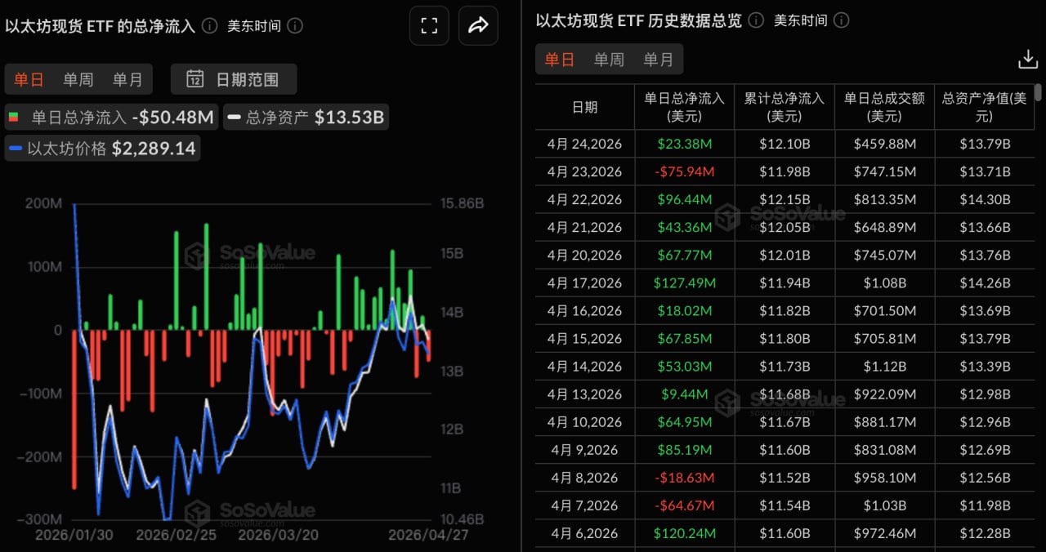Click the 日期 column header
The height and width of the screenshot is (552, 1046).
[x=584, y=107]
